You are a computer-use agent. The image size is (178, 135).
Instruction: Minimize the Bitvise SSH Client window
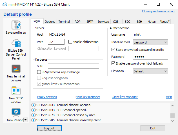click(146, 4)
